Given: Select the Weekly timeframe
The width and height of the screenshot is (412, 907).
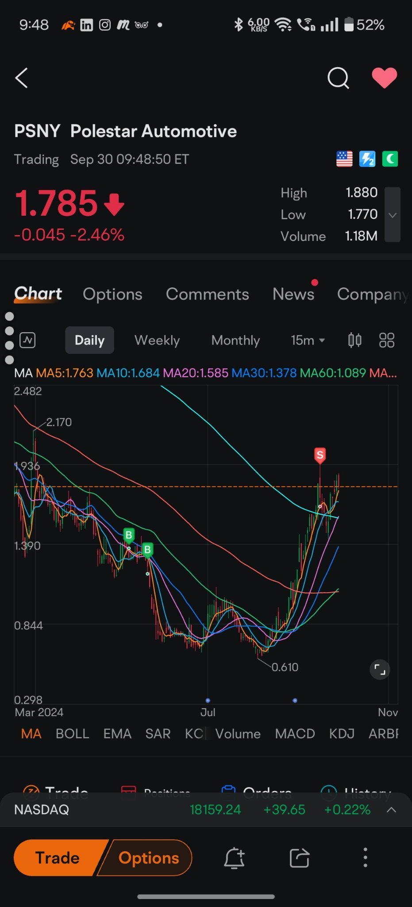Looking at the screenshot, I should point(157,340).
